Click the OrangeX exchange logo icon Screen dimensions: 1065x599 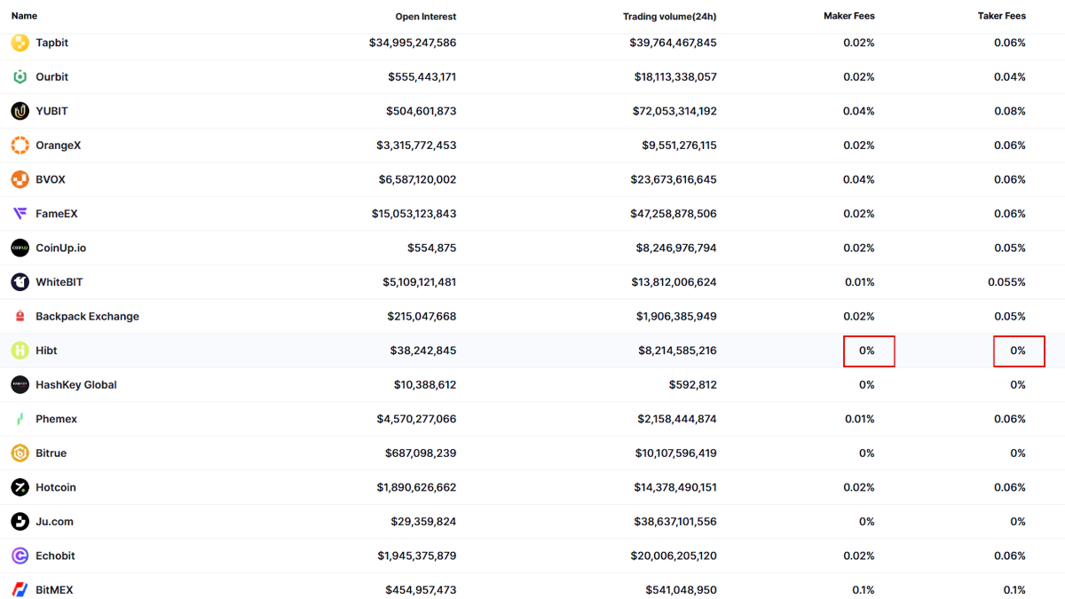click(x=20, y=146)
